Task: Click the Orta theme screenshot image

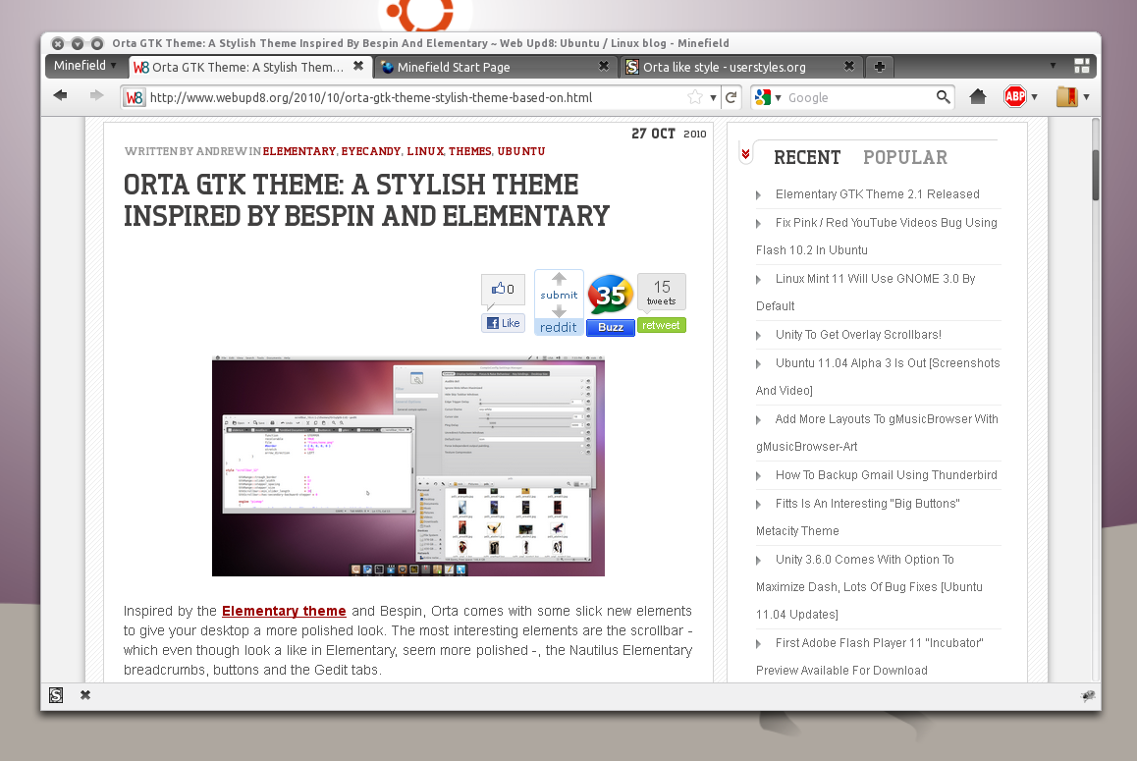Action: 408,465
